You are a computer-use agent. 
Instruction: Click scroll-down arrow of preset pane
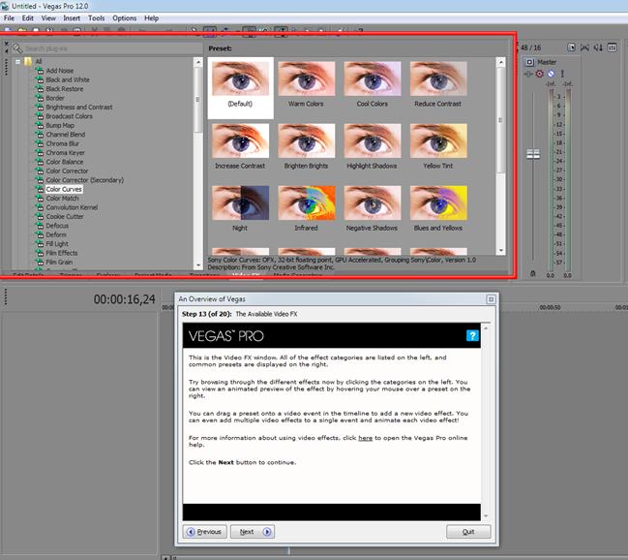[x=500, y=251]
